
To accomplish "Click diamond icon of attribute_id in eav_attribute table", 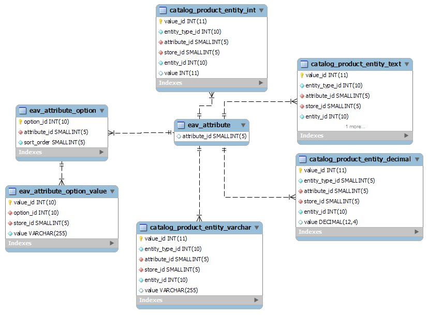I will (179, 137).
